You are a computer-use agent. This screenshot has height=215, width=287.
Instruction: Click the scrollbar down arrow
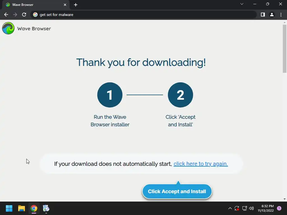pyautogui.click(x=284, y=199)
